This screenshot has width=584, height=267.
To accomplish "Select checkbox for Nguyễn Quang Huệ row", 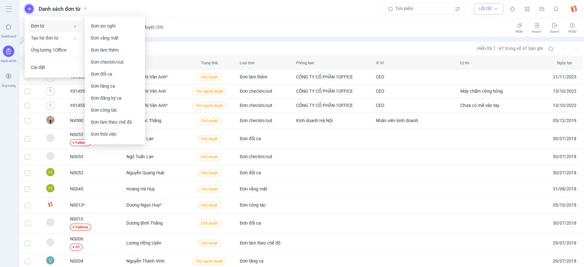I will 27,173.
